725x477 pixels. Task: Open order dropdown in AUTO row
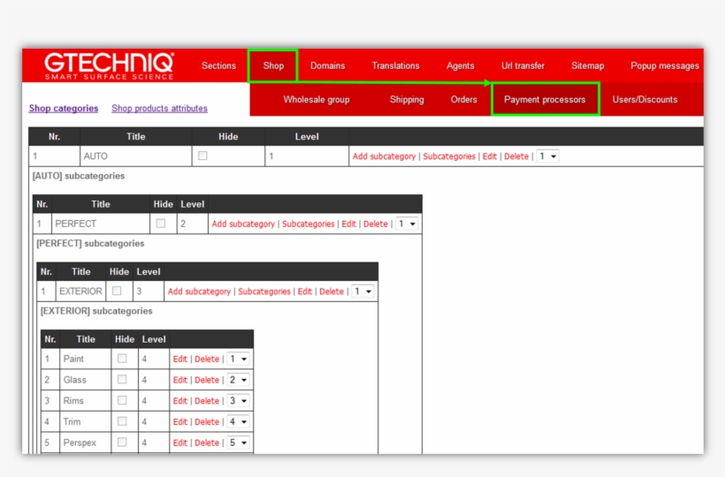pyautogui.click(x=547, y=156)
